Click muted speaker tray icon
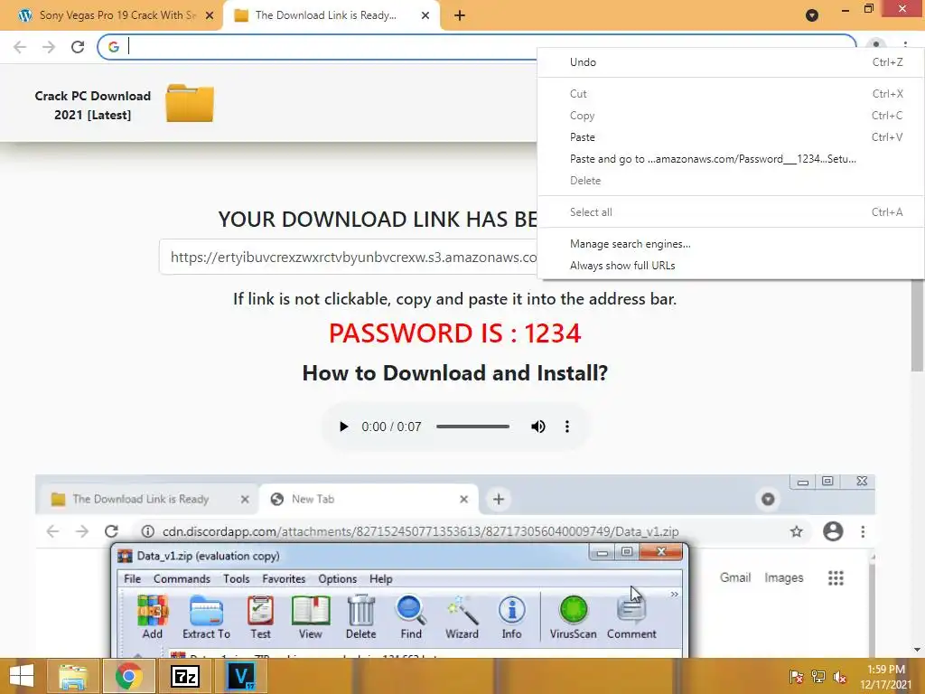The width and height of the screenshot is (925, 694). (x=839, y=677)
